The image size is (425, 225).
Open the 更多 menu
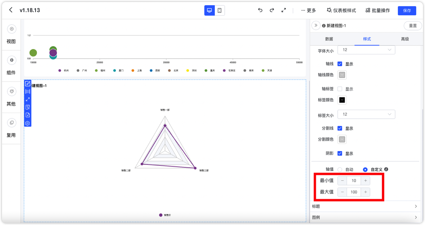308,10
